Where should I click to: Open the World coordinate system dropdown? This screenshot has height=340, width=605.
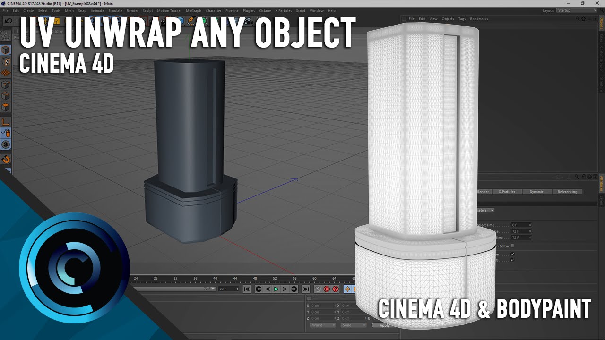[323, 325]
